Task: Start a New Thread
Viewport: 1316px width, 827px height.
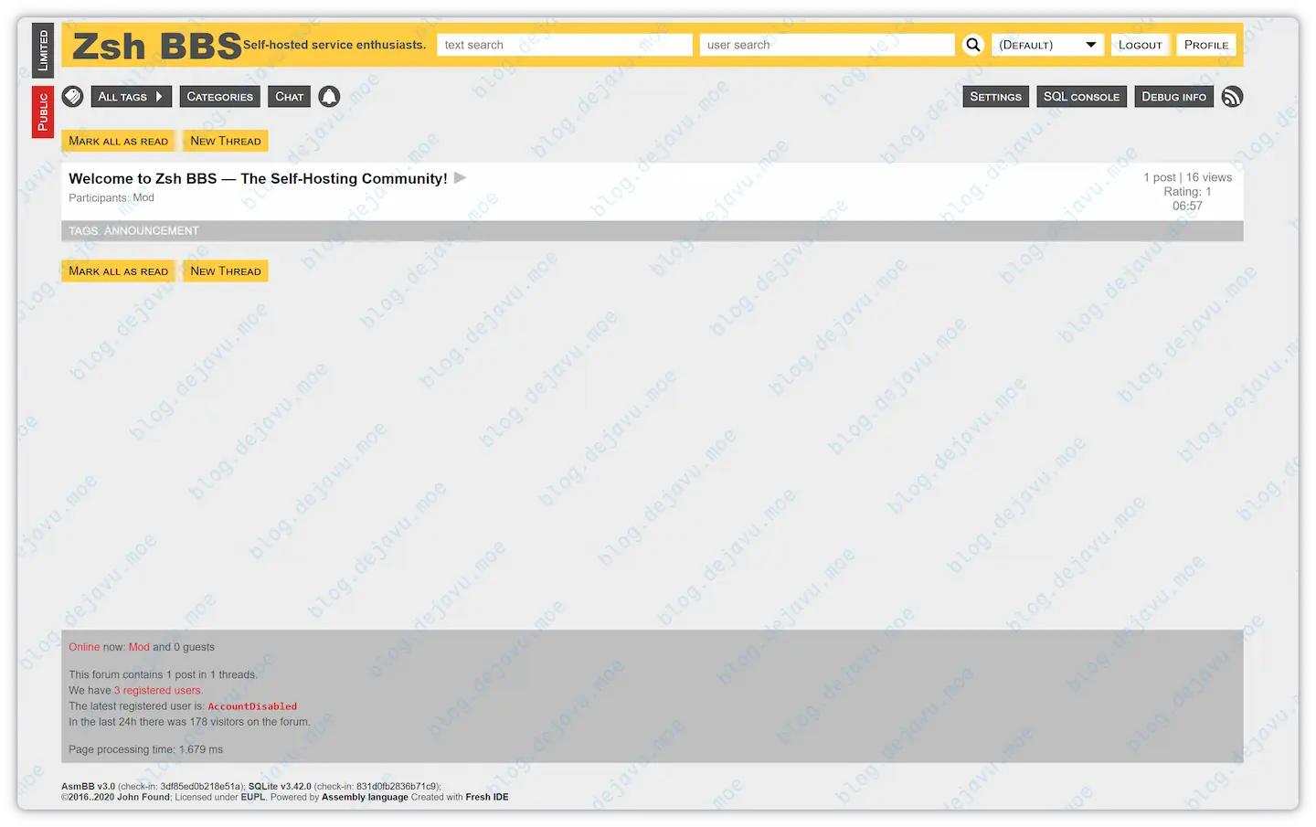Action: coord(225,141)
